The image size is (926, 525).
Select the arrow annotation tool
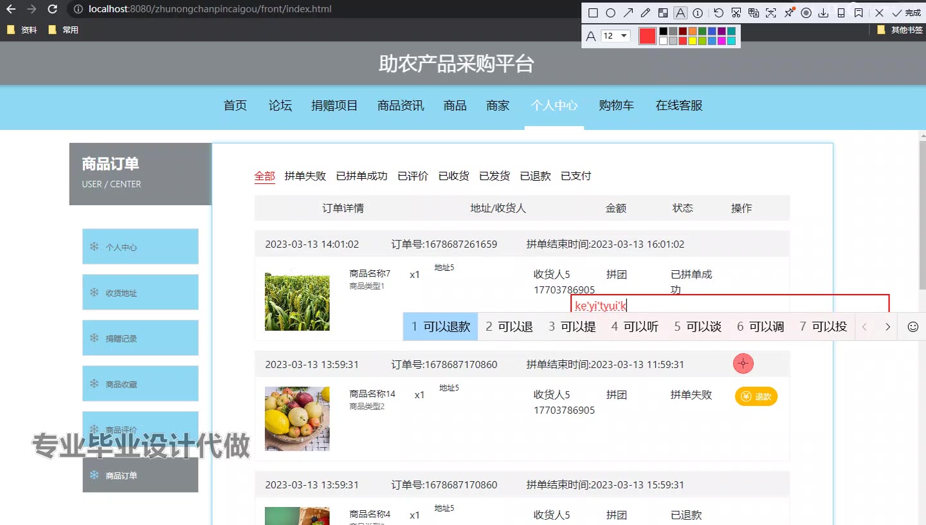click(628, 13)
